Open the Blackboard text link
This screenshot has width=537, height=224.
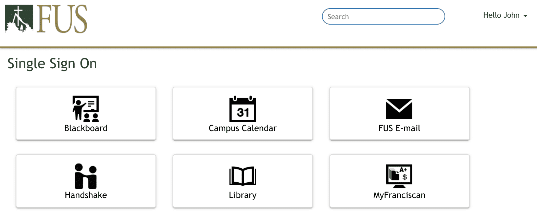[86, 128]
